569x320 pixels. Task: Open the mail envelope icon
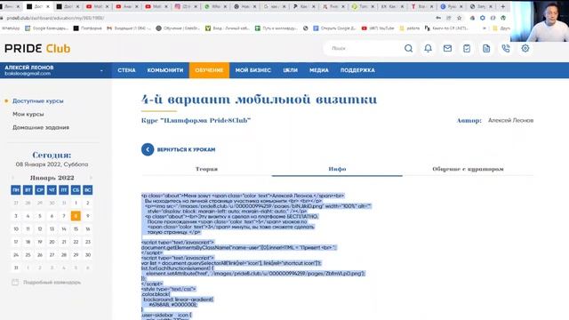pos(447,48)
